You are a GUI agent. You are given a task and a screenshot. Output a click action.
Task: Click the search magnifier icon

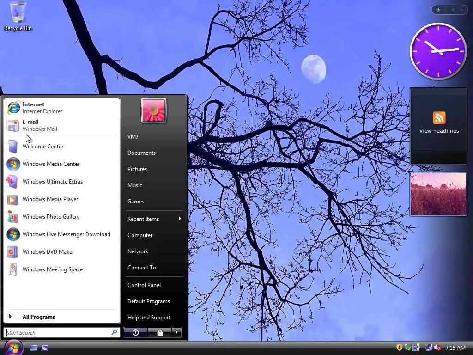pos(115,332)
